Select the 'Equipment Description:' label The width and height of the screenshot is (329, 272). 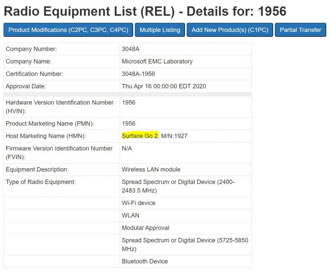[x=37, y=169]
